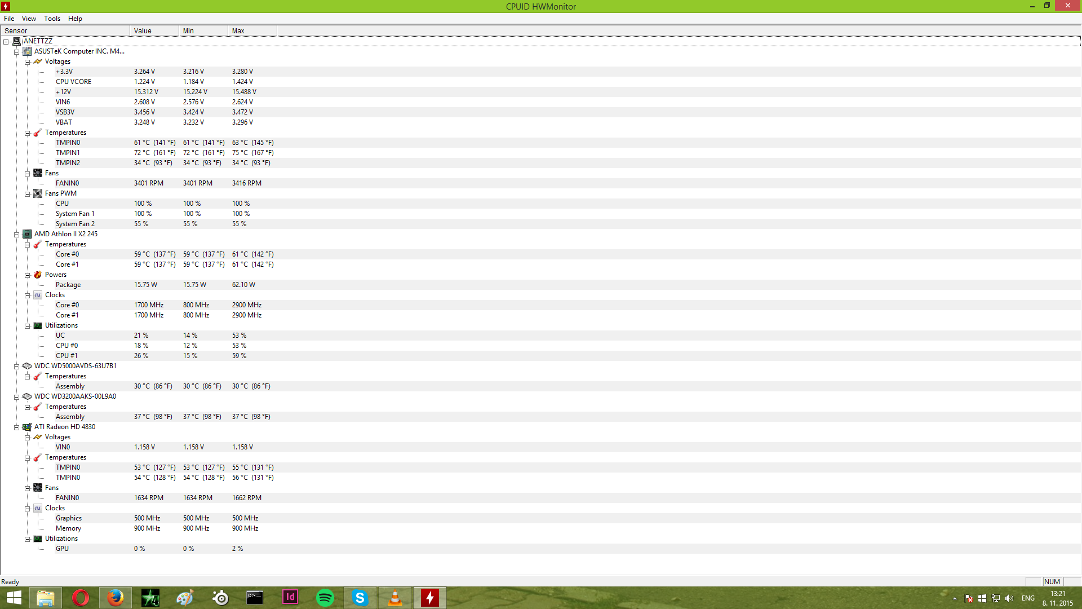This screenshot has height=609, width=1082.
Task: Click the ATI Radeon HD 4830 card icon
Action: tap(27, 427)
